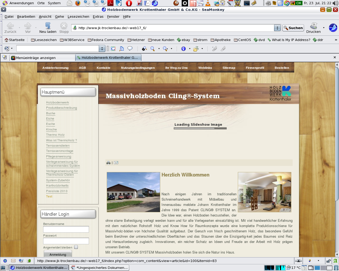Click the security lock icon in status bar
339x271 pixels.
(x=328, y=261)
